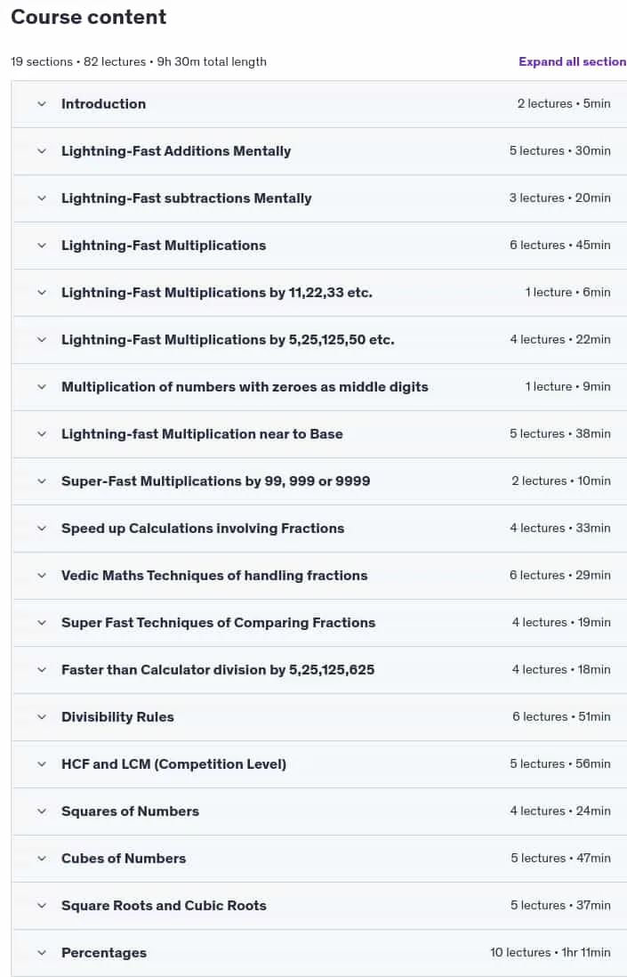627x977 pixels.
Task: Click Speed up Calculations involving Fractions
Action: [x=203, y=529]
